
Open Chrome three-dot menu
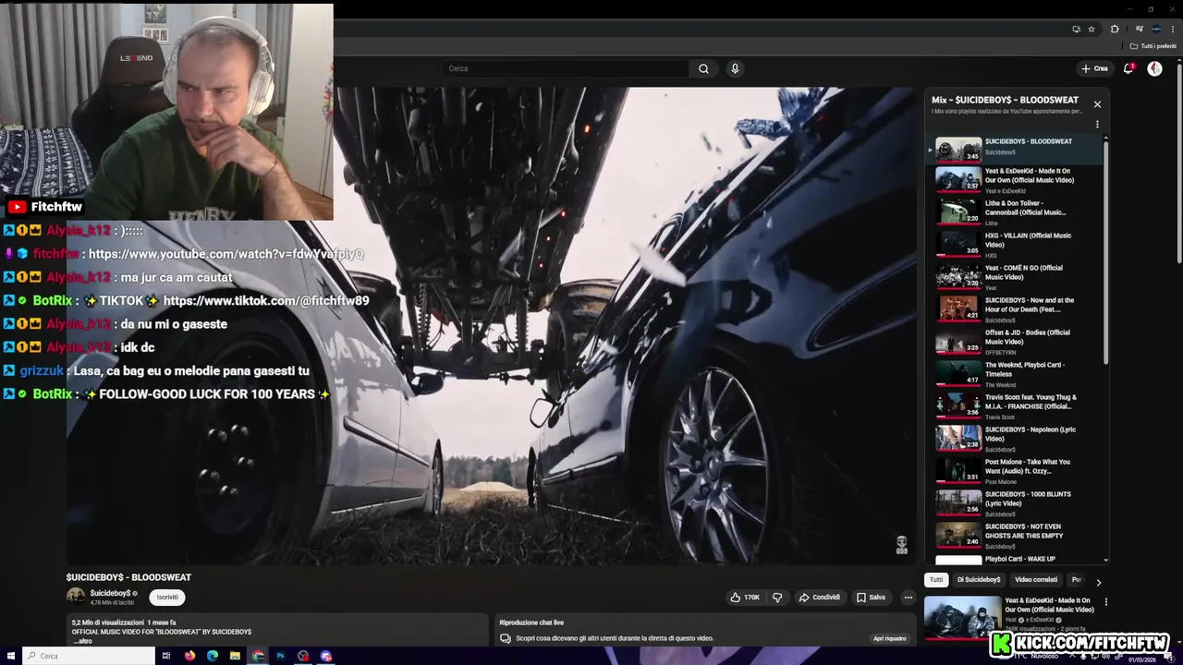point(1173,29)
